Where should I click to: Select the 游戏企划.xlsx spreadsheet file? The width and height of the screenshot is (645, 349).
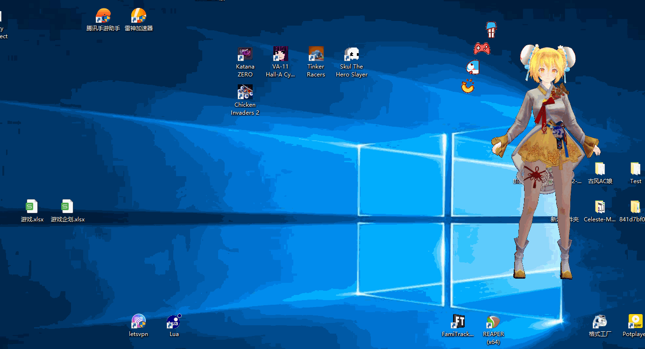67,211
